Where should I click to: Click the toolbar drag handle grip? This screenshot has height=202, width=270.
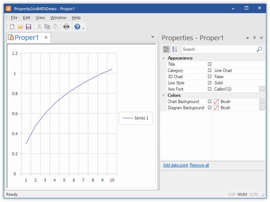coord(7,26)
